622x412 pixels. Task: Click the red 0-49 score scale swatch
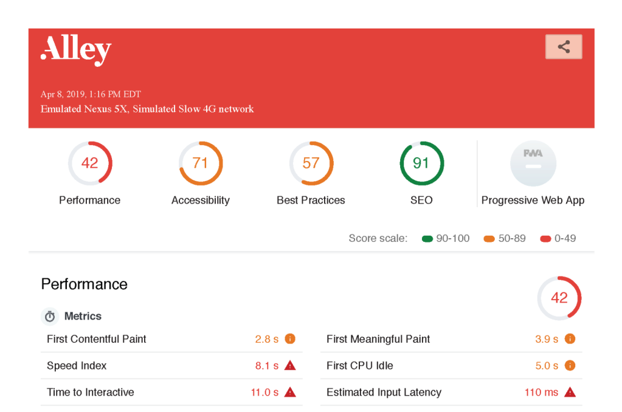click(x=545, y=239)
